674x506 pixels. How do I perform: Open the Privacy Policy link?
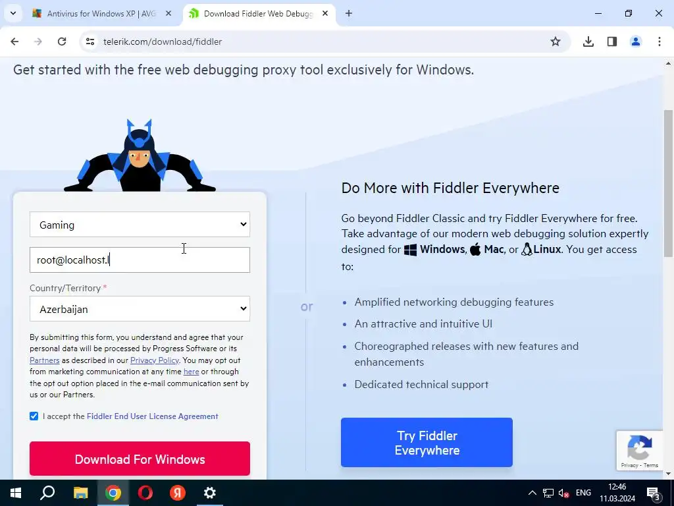click(154, 360)
